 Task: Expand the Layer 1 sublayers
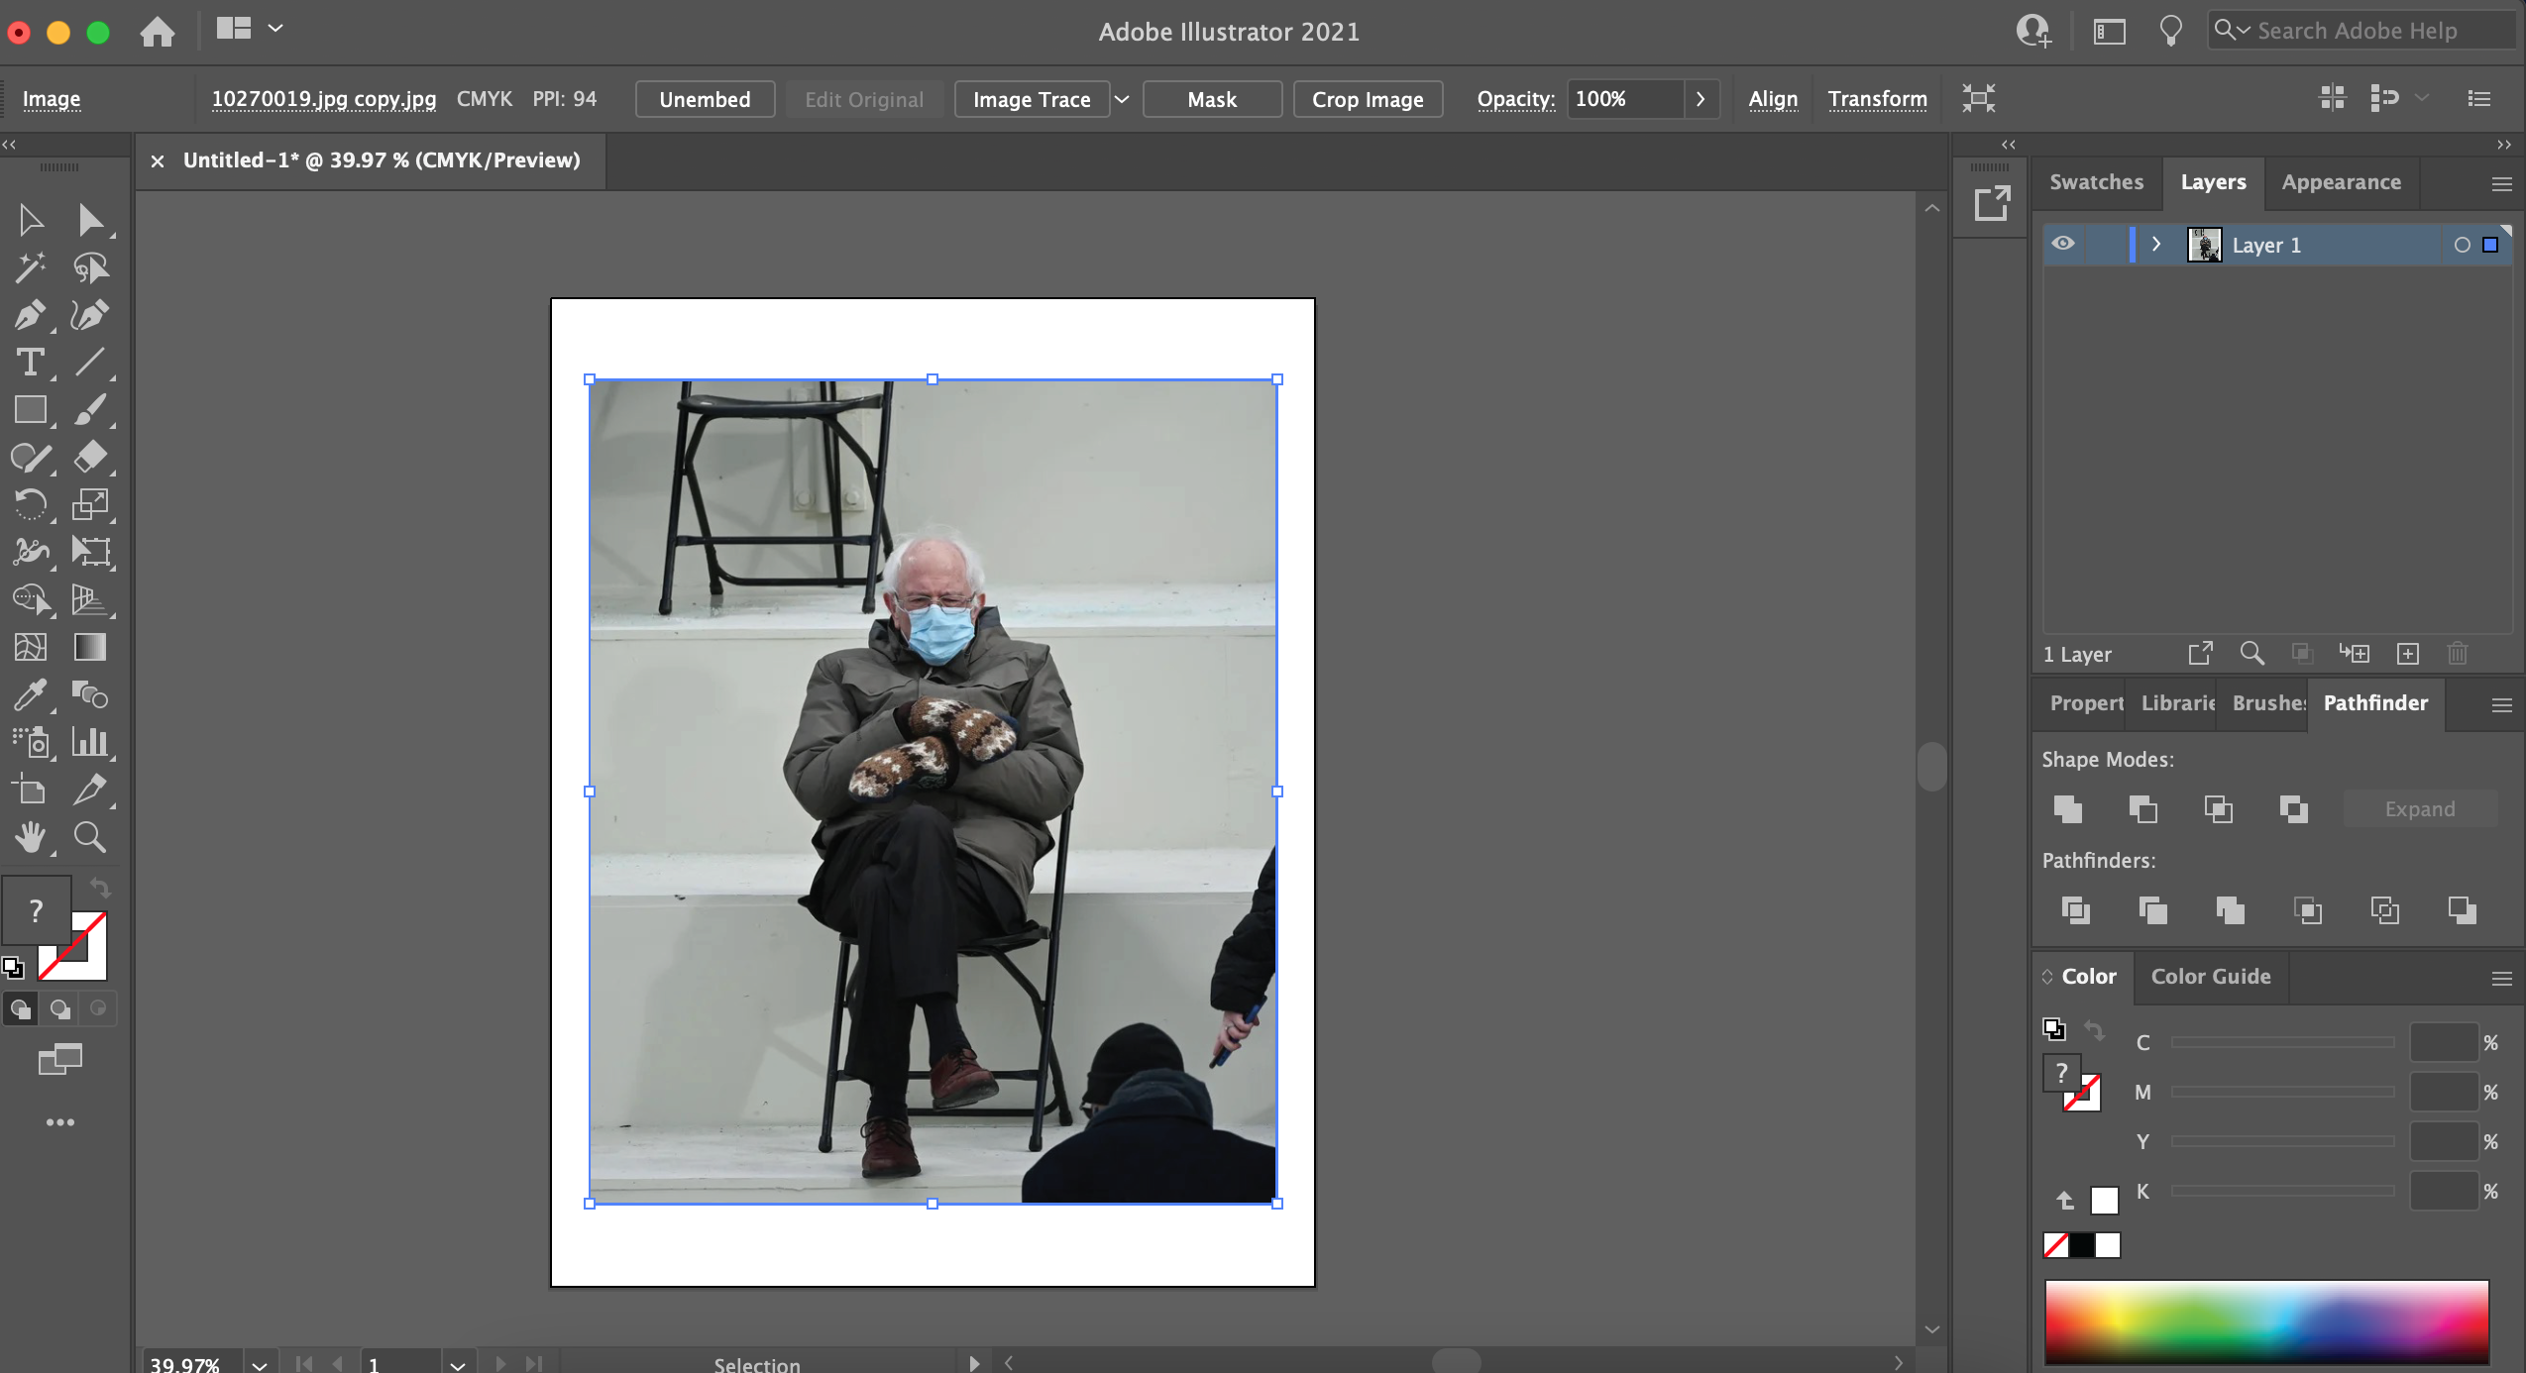2155,244
